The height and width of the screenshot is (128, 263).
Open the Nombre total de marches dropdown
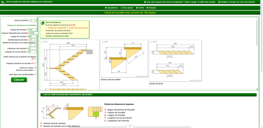point(33,40)
